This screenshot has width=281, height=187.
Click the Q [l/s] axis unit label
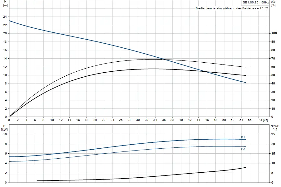coord(264,120)
